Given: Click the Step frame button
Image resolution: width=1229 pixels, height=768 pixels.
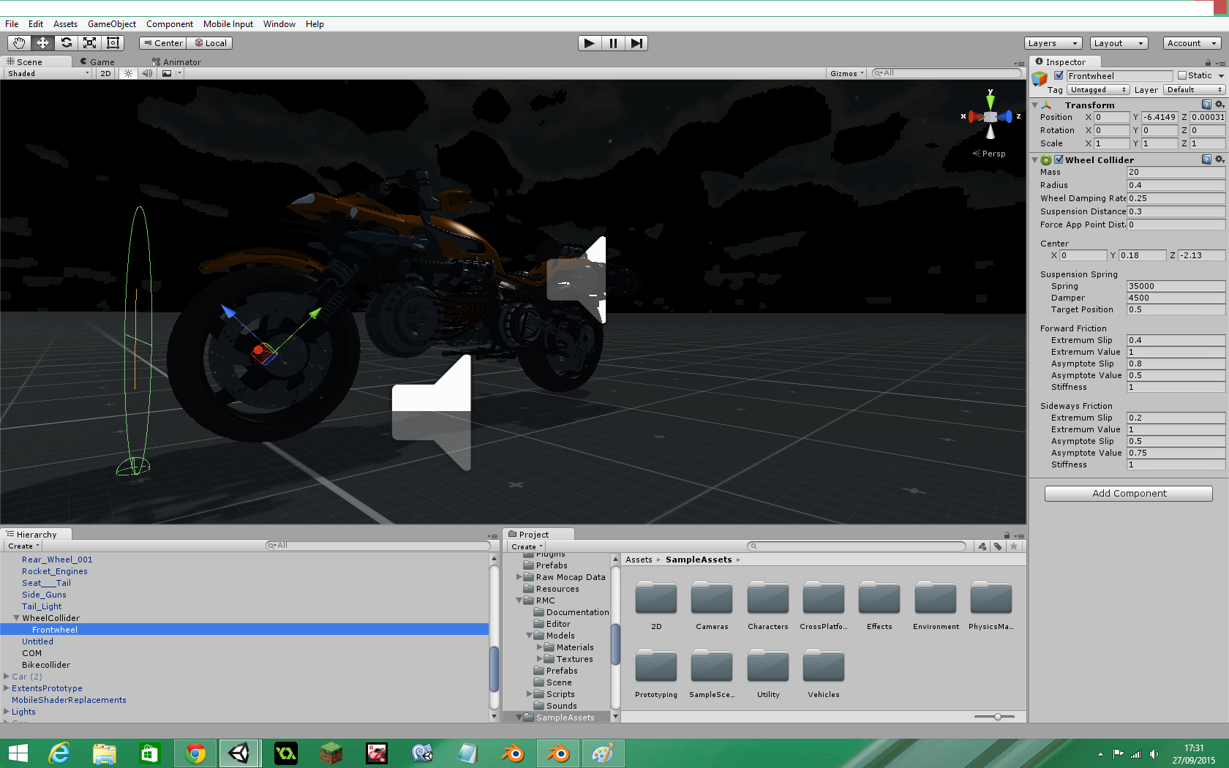Looking at the screenshot, I should click(636, 43).
